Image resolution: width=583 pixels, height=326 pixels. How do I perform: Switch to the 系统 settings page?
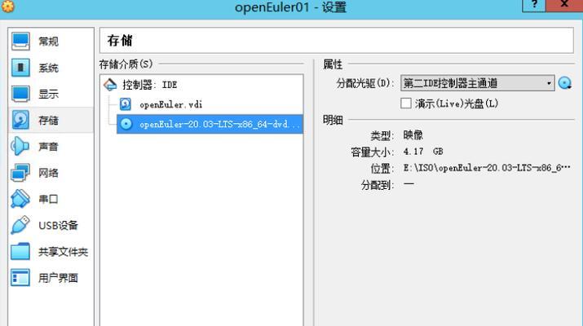coord(49,68)
